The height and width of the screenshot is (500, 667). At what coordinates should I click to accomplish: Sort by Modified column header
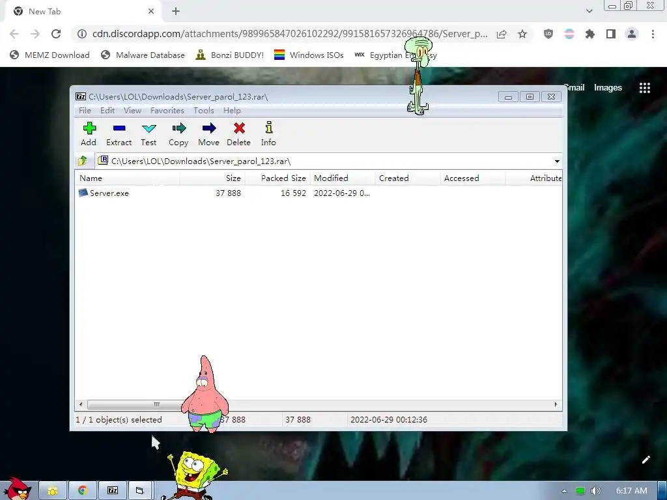click(x=343, y=178)
